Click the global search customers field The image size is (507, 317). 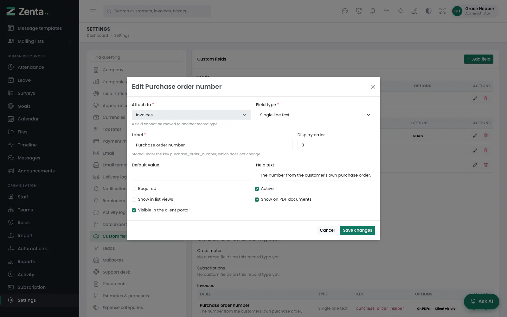tap(157, 11)
